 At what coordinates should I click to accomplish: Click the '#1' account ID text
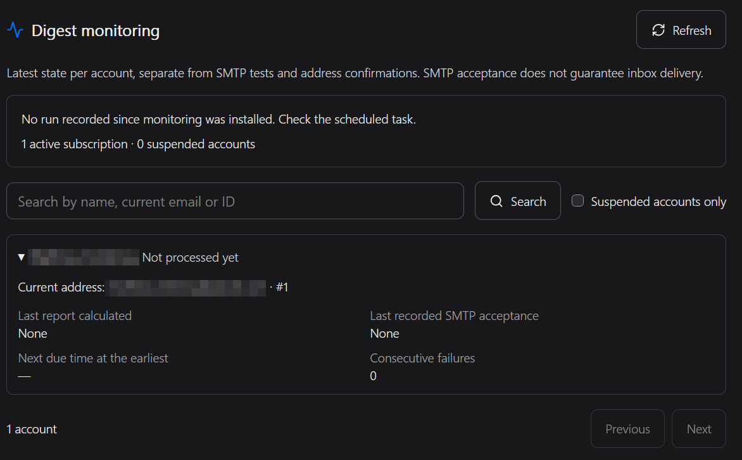[x=282, y=287]
